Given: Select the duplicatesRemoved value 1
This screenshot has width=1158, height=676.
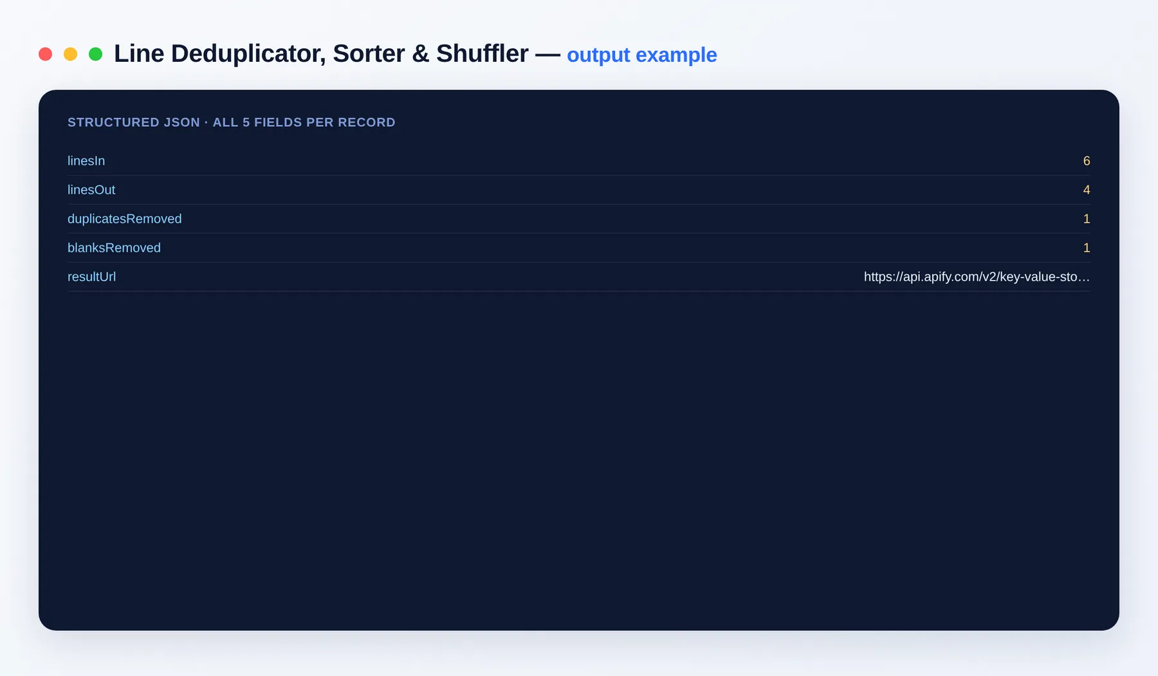Looking at the screenshot, I should coord(1086,219).
